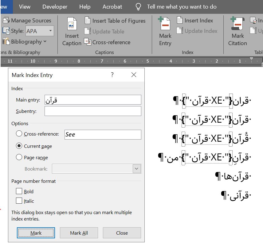Click the XE field on the first line
263x246 pixels.
[207, 101]
